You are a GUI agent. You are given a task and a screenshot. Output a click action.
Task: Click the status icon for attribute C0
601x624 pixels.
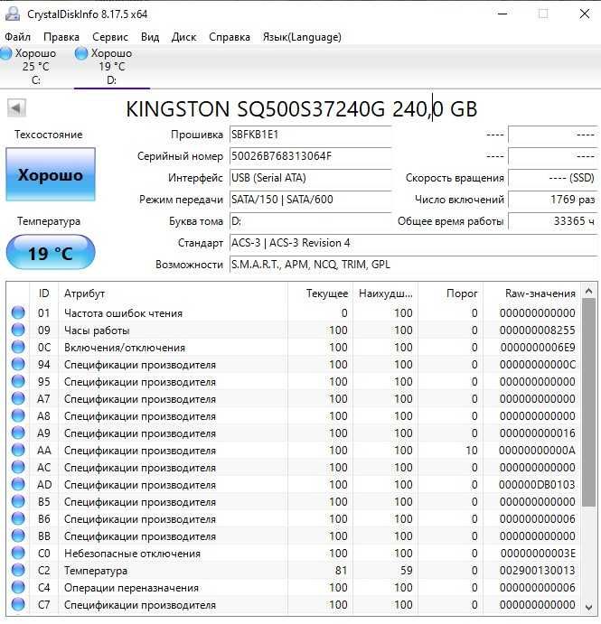pos(18,554)
